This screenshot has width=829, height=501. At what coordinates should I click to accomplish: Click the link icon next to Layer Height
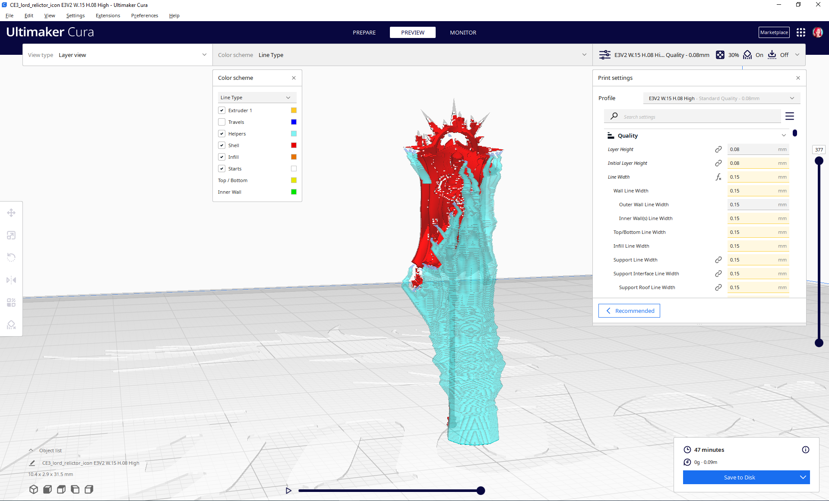click(718, 149)
